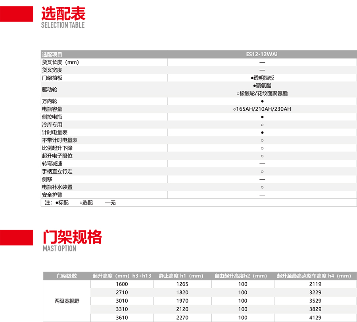Select lift height value 1600

[x=122, y=284]
